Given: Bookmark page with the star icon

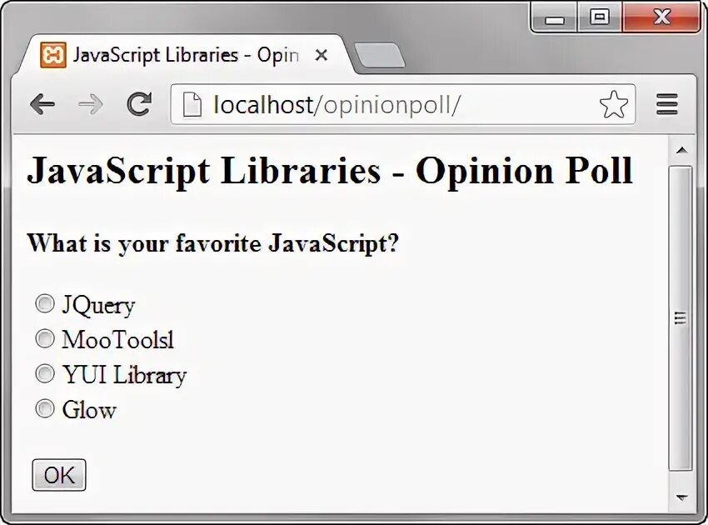Looking at the screenshot, I should (613, 104).
